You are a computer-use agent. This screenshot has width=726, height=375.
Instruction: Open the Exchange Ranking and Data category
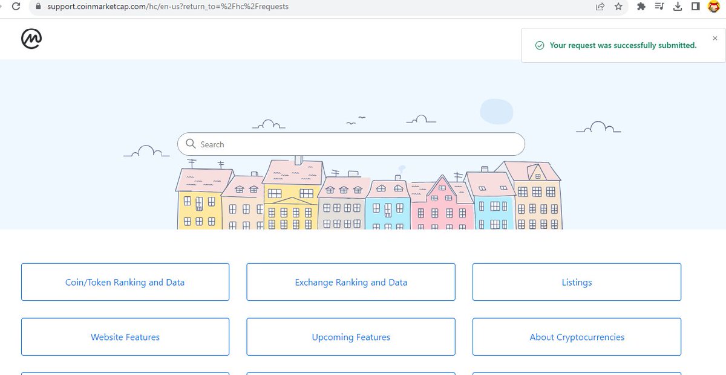point(351,282)
